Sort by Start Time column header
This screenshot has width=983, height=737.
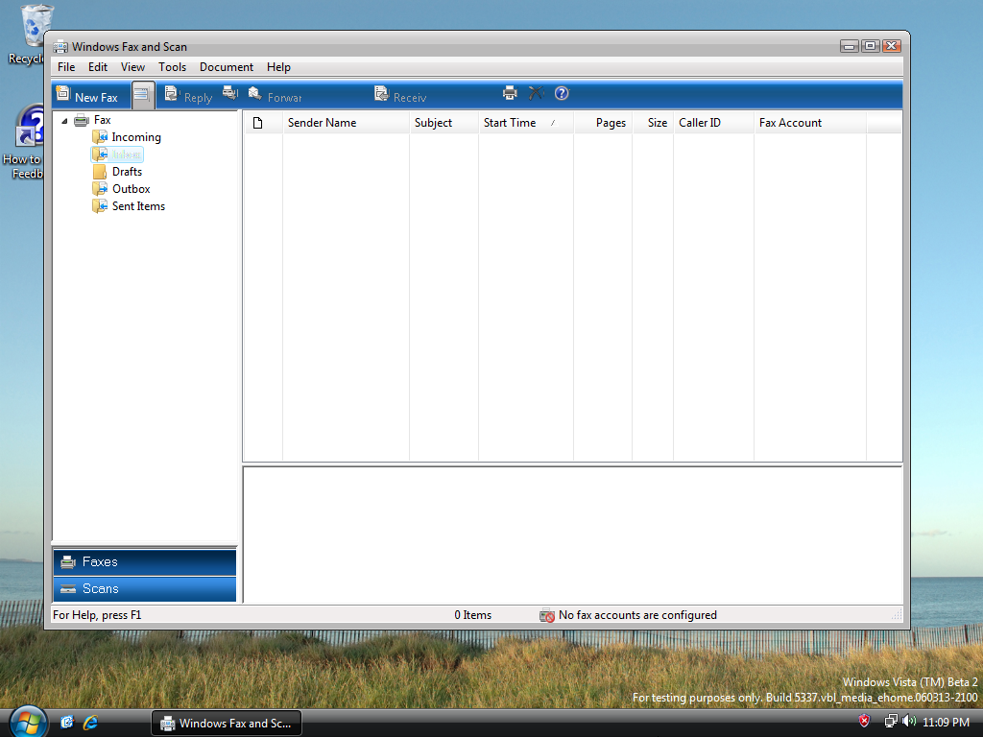point(518,123)
